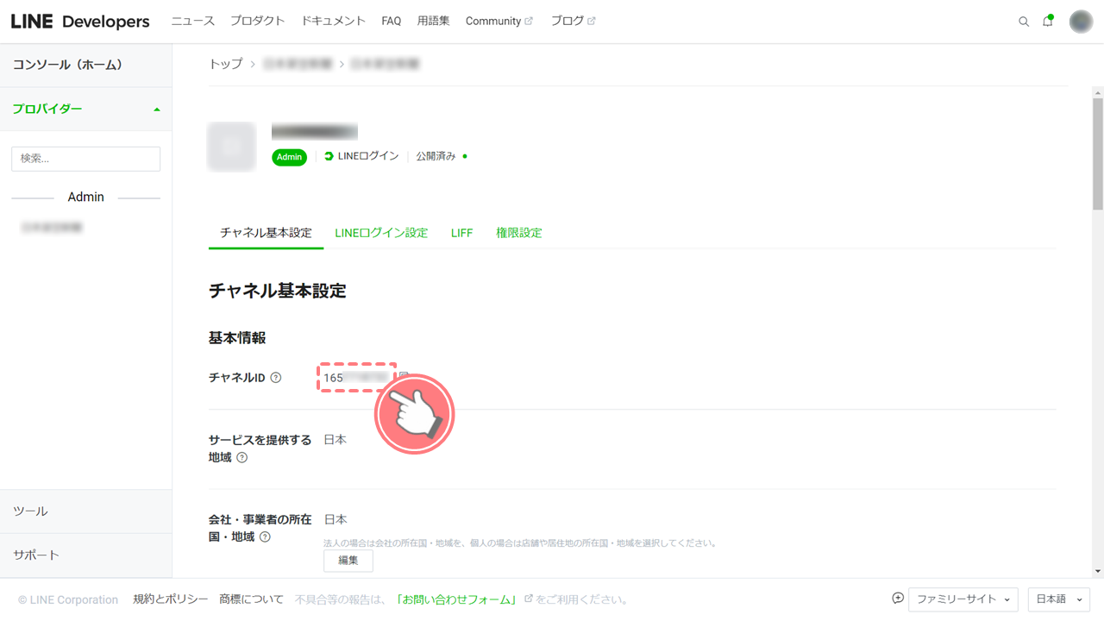Click the scrollbar down arrow
The height and width of the screenshot is (621, 1104).
(x=1098, y=571)
